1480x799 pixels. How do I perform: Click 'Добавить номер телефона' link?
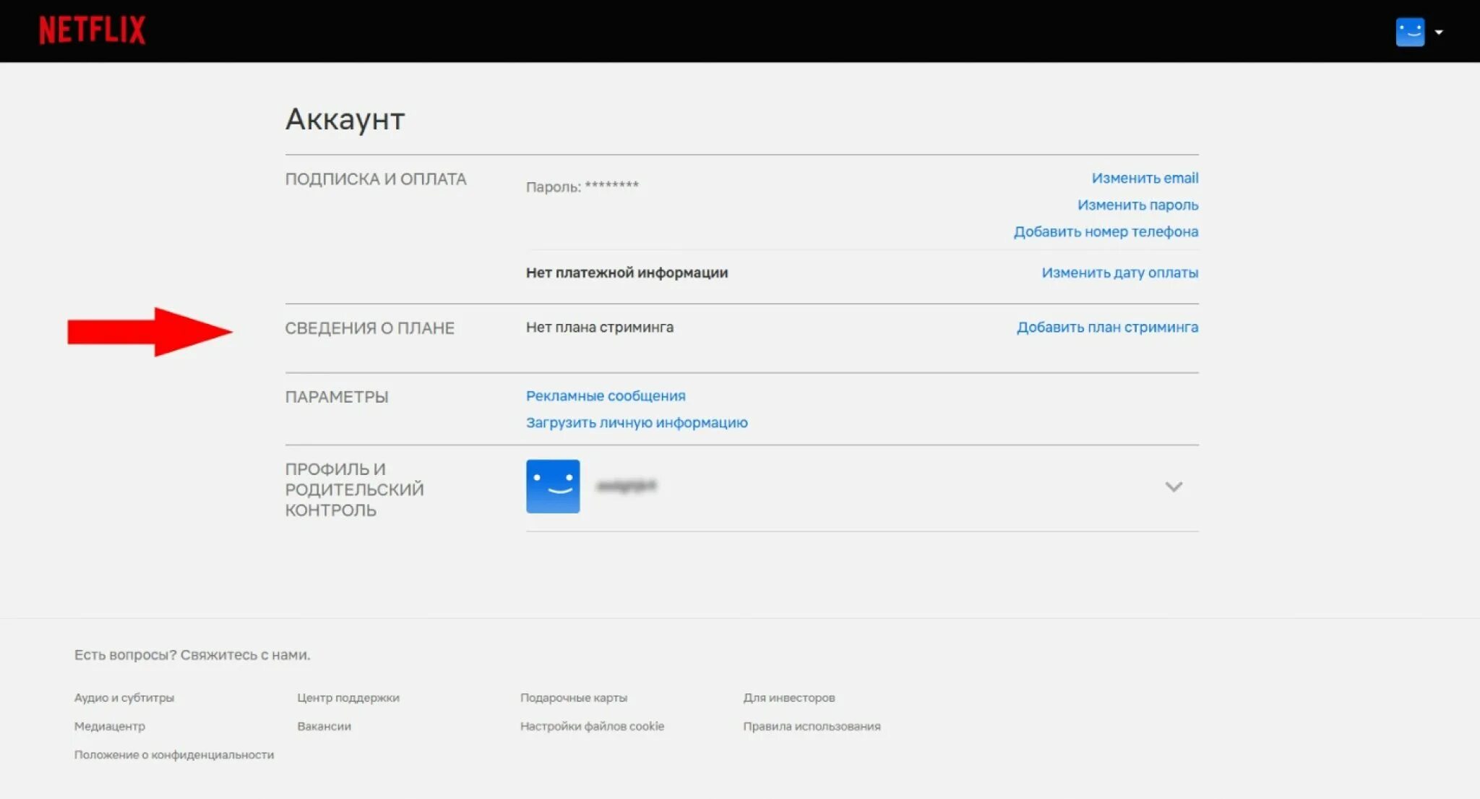[1106, 231]
